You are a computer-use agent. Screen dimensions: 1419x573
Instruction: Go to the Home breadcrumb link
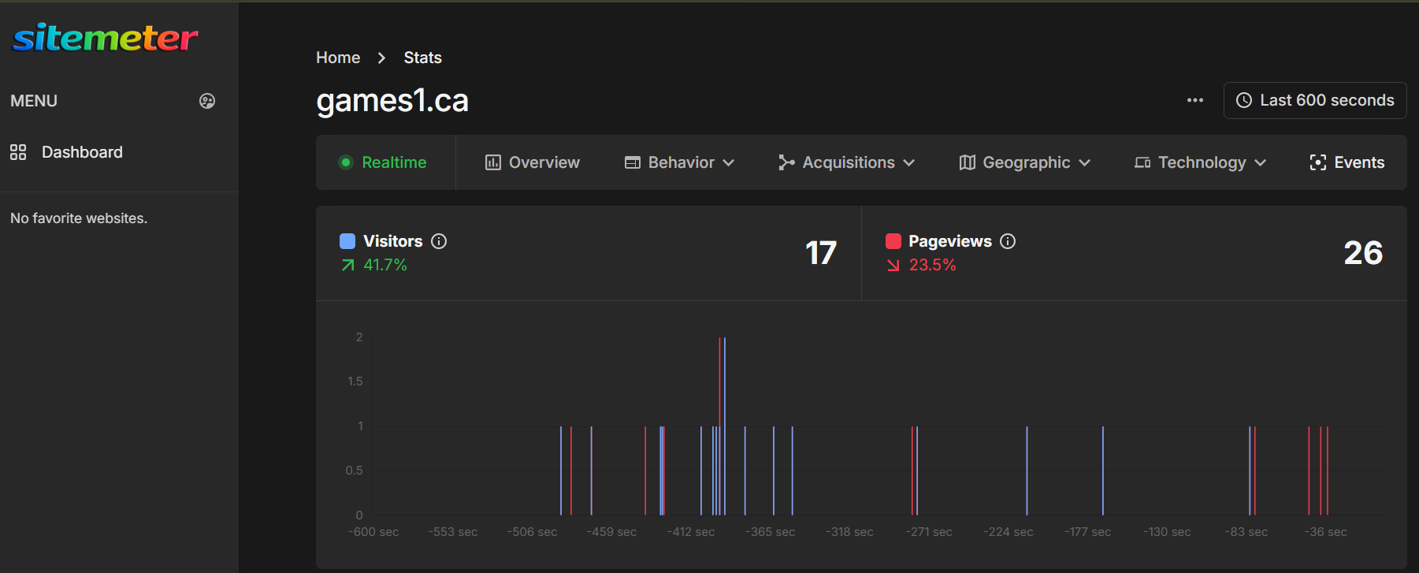point(338,58)
